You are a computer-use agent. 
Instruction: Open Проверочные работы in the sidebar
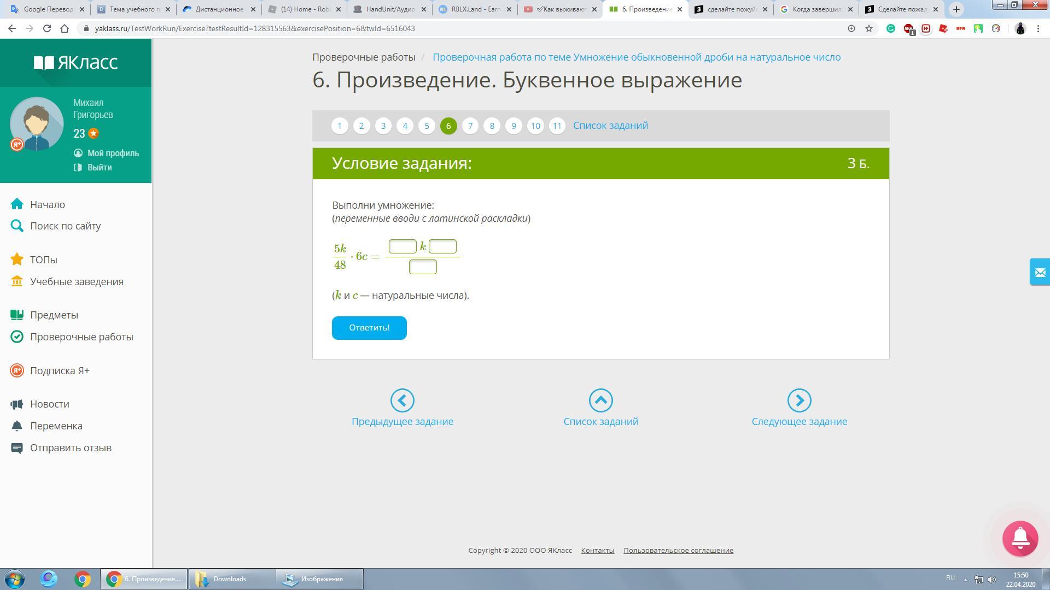[81, 337]
